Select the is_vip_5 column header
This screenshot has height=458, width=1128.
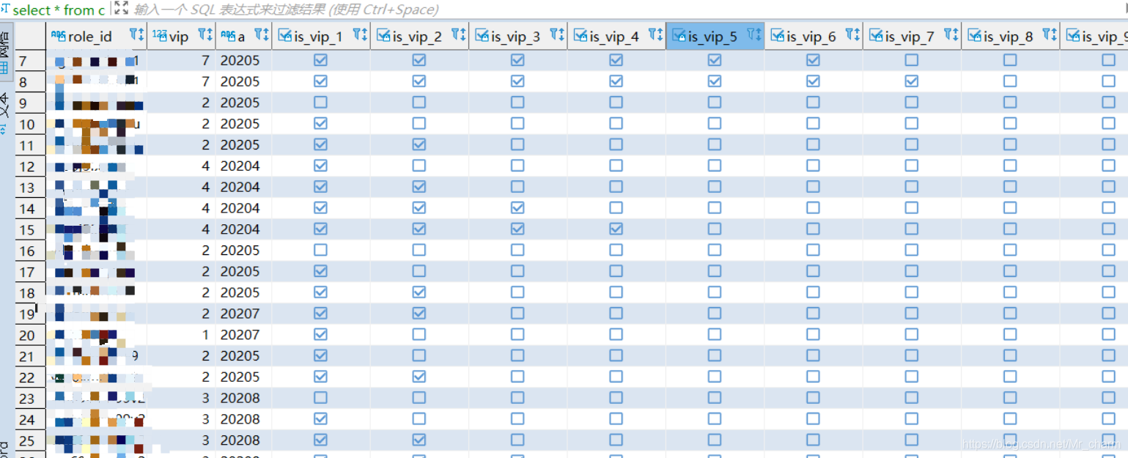click(x=715, y=35)
